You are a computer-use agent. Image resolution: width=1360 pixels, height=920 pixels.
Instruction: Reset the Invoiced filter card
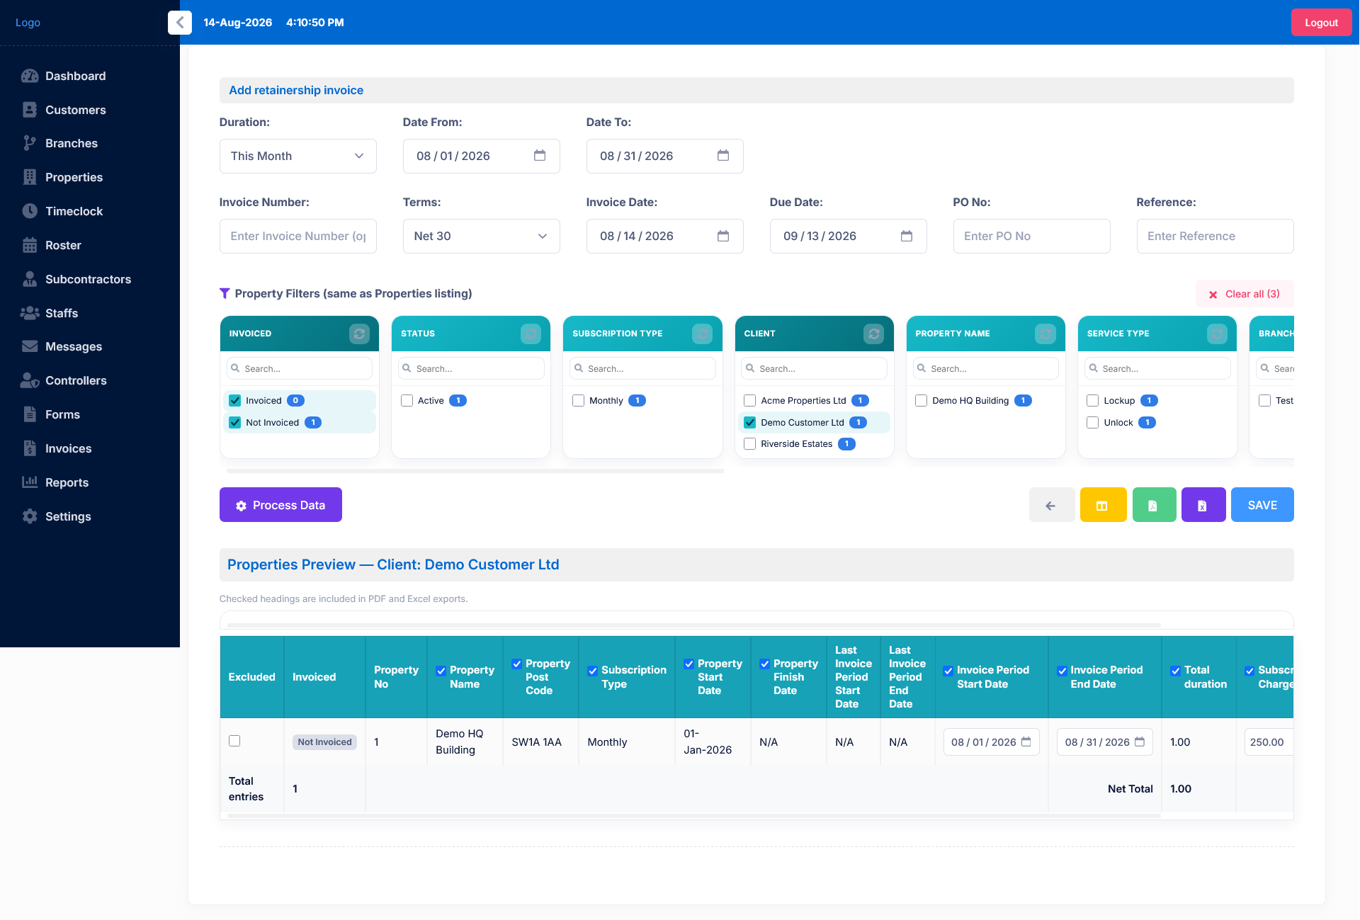pyautogui.click(x=359, y=334)
